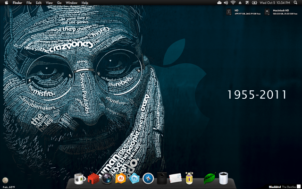The height and width of the screenshot is (189, 302).
Task: Launch Adobe Photoshop from the dock
Action: click(x=134, y=178)
